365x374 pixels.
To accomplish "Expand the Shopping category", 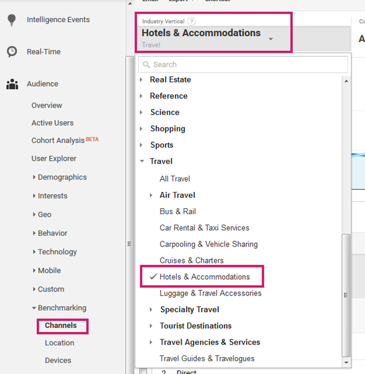I will (141, 129).
